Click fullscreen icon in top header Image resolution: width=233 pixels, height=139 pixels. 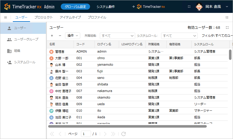point(189,7)
